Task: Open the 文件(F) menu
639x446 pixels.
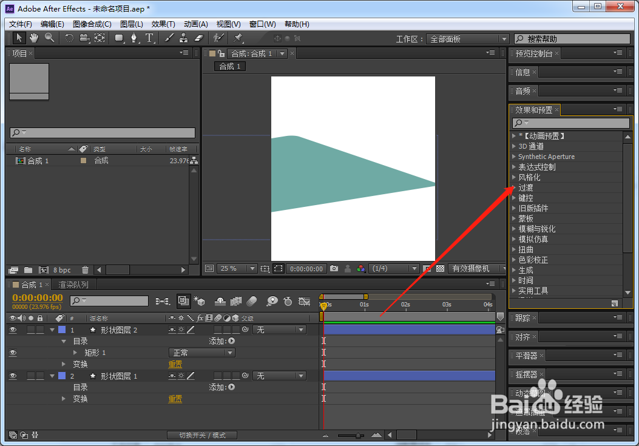Action: [21, 24]
